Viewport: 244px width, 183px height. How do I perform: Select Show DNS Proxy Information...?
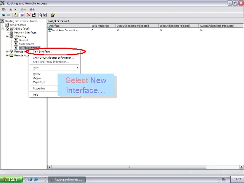pyautogui.click(x=55, y=62)
